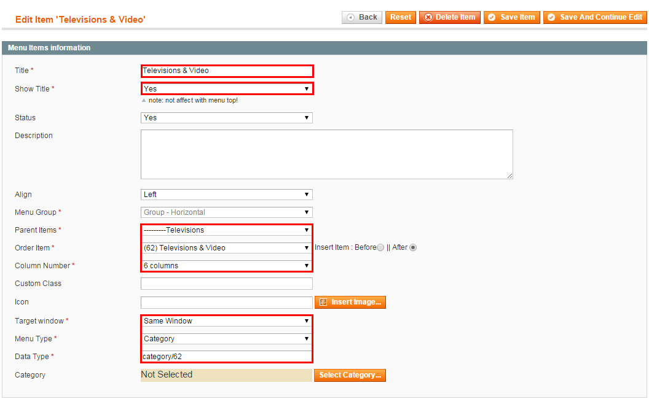Open the Menu Group dropdown
Image resolution: width=649 pixels, height=399 pixels.
(227, 212)
